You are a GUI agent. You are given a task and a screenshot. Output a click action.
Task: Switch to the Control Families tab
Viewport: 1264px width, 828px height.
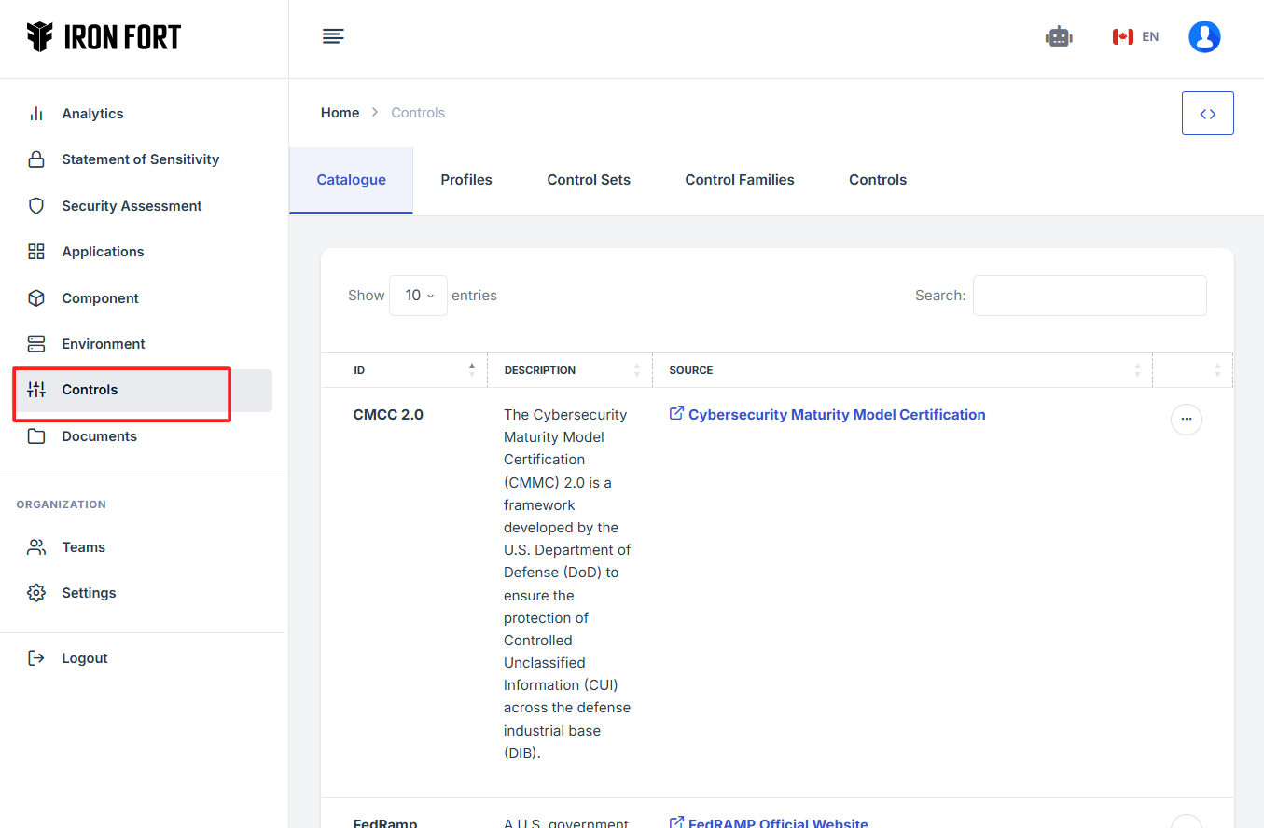[x=739, y=180]
